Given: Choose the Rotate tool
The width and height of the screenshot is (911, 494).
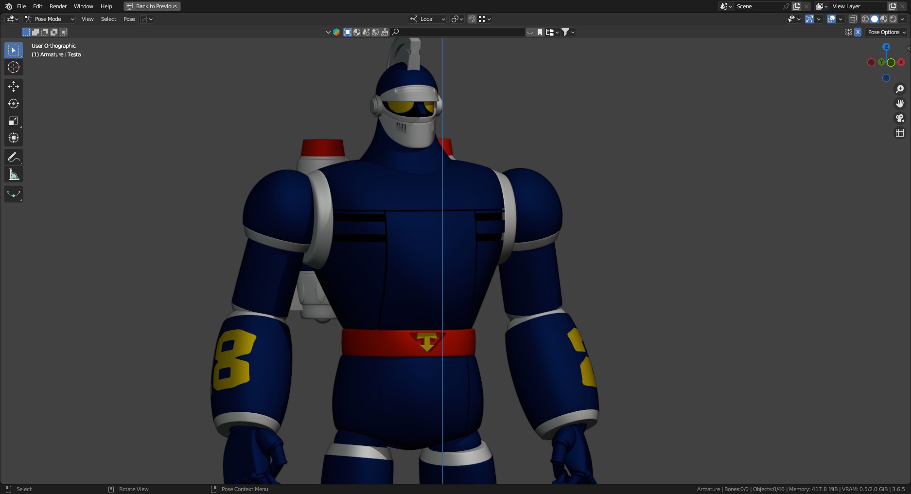Looking at the screenshot, I should pyautogui.click(x=14, y=104).
